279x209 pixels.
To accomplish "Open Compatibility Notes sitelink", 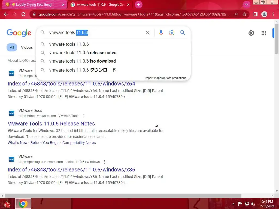I will point(79,143).
